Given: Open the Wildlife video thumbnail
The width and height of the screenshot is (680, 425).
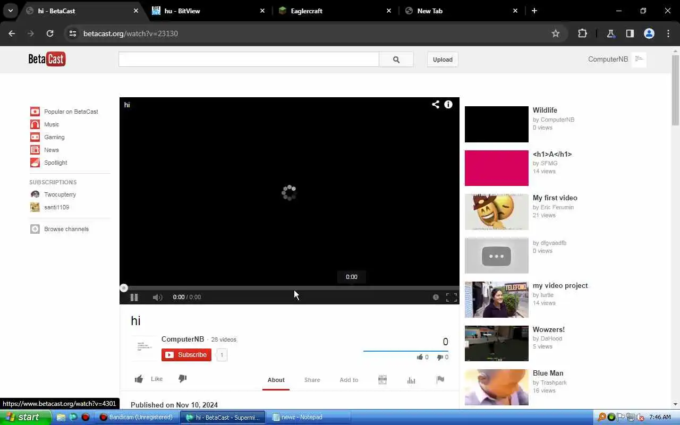Looking at the screenshot, I should [x=497, y=124].
